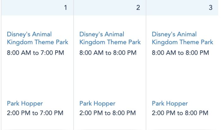The width and height of the screenshot is (221, 130).
Task: Select day 2's 8:00 AM to 8:00 PM hours
Action: [x=108, y=53]
